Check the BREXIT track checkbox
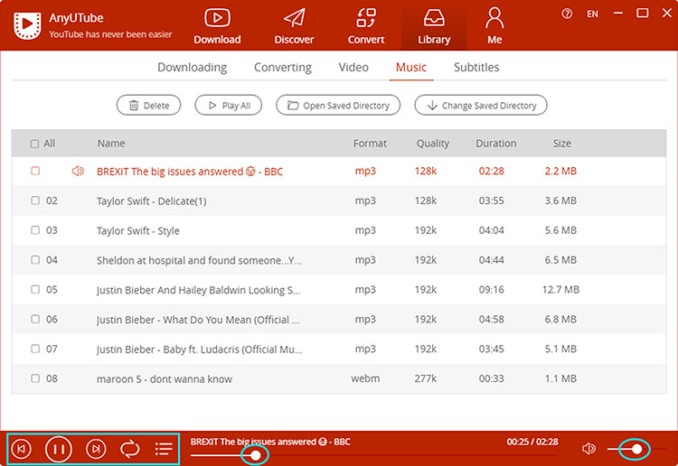 coord(35,171)
